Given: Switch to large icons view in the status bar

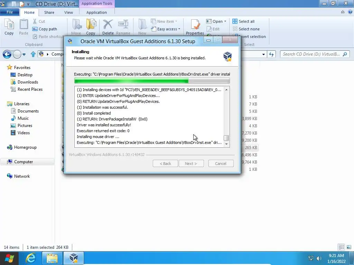Looking at the screenshot, I should [348, 247].
